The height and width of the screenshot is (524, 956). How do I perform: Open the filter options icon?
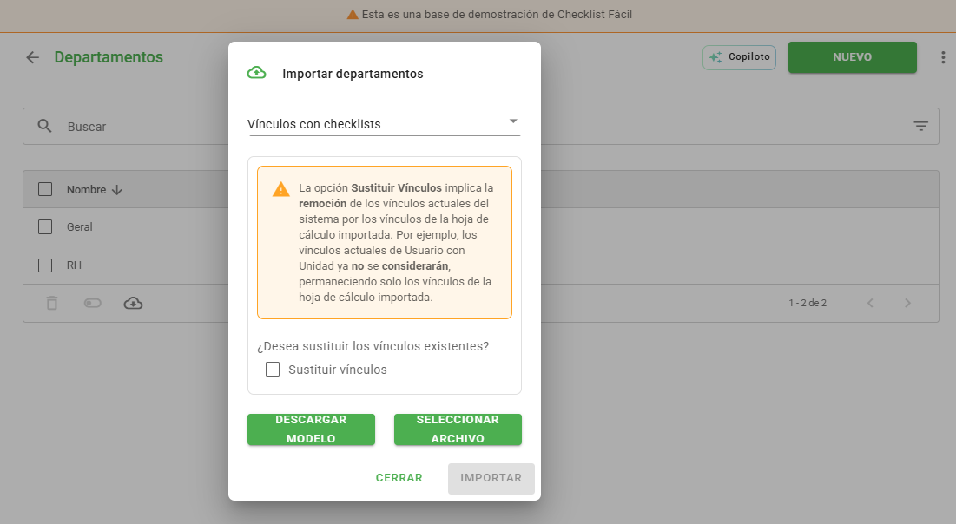(x=920, y=126)
